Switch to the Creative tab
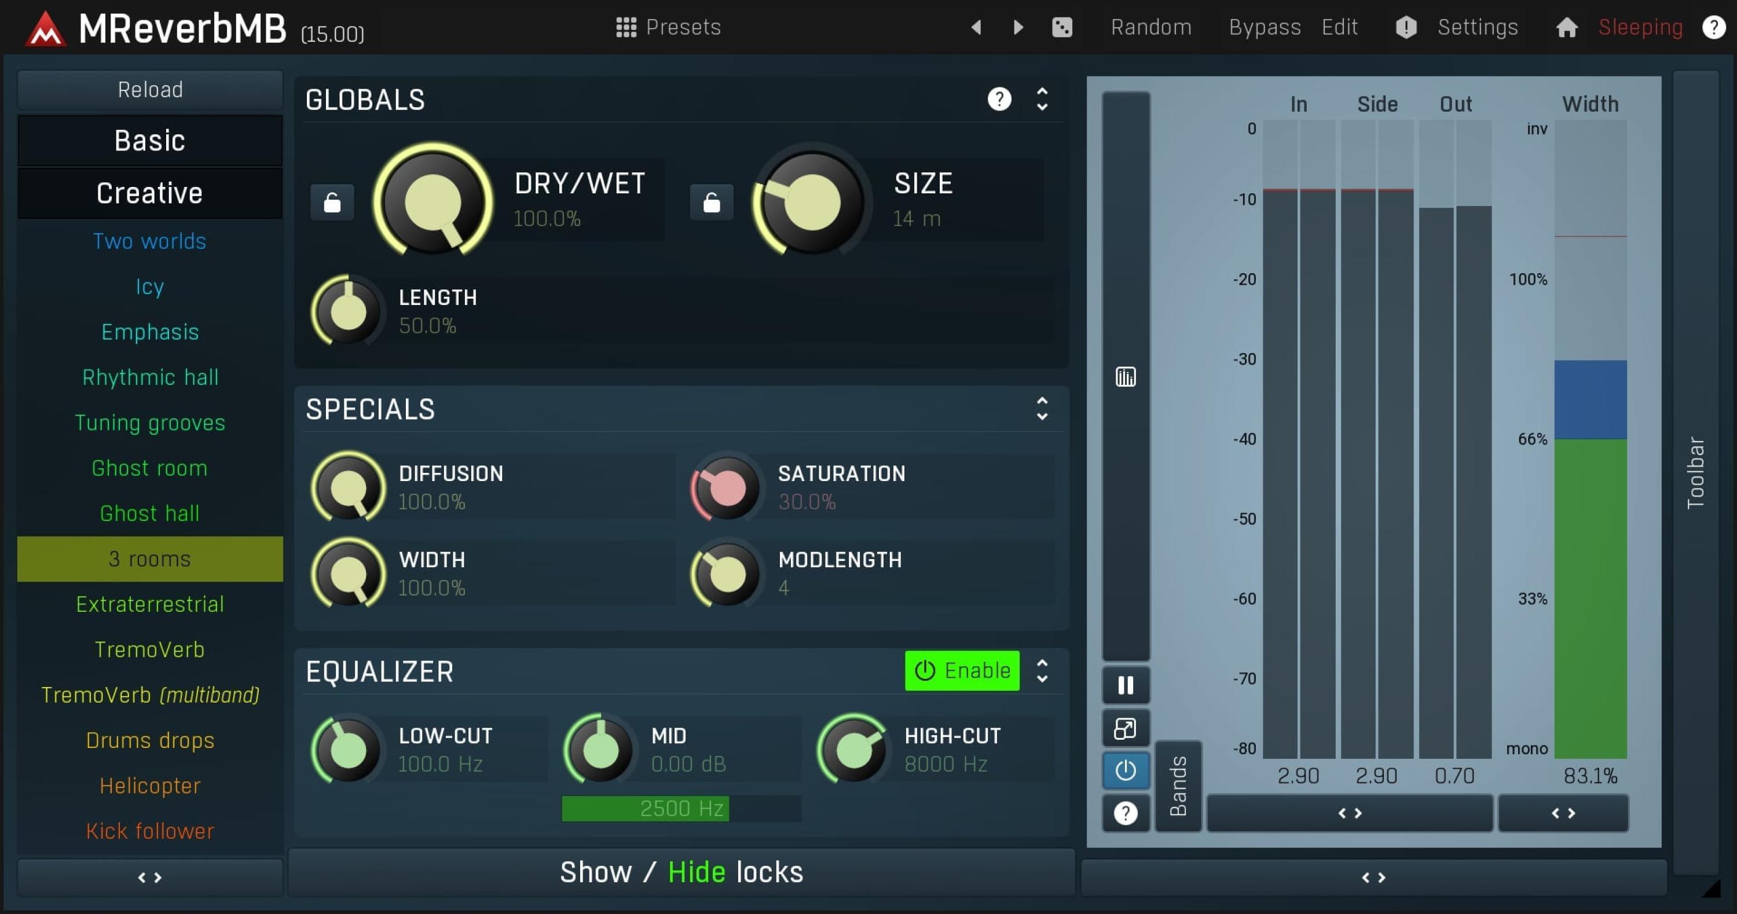This screenshot has width=1737, height=914. (150, 193)
